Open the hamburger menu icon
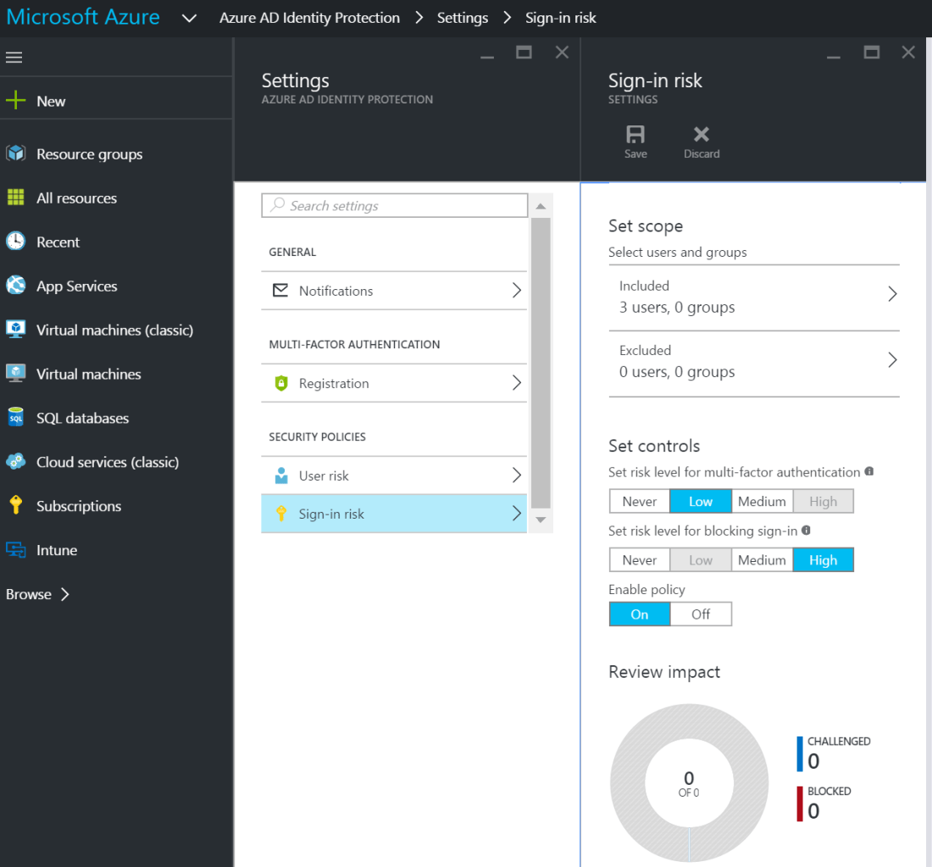Image resolution: width=932 pixels, height=867 pixels. pyautogui.click(x=14, y=58)
